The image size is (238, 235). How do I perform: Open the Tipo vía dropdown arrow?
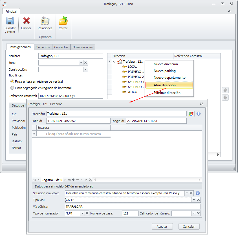tap(193, 200)
